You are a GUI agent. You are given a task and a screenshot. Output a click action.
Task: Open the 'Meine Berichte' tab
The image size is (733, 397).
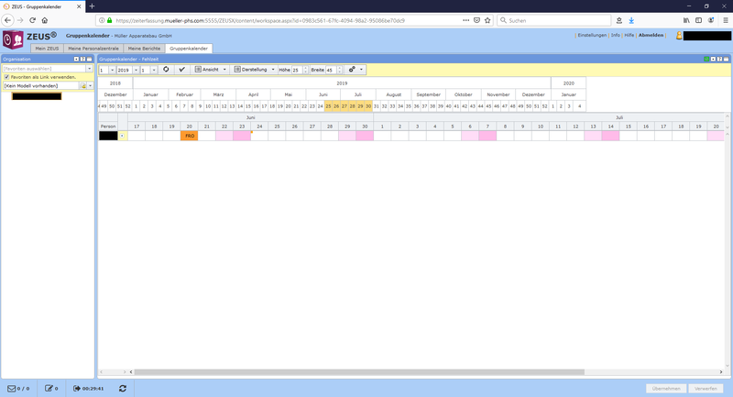pos(145,48)
